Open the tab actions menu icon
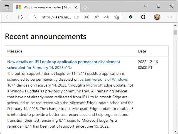 [x=7, y=7]
